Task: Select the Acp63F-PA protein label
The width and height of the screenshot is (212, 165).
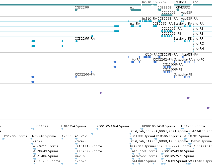Action: coord(190,55)
